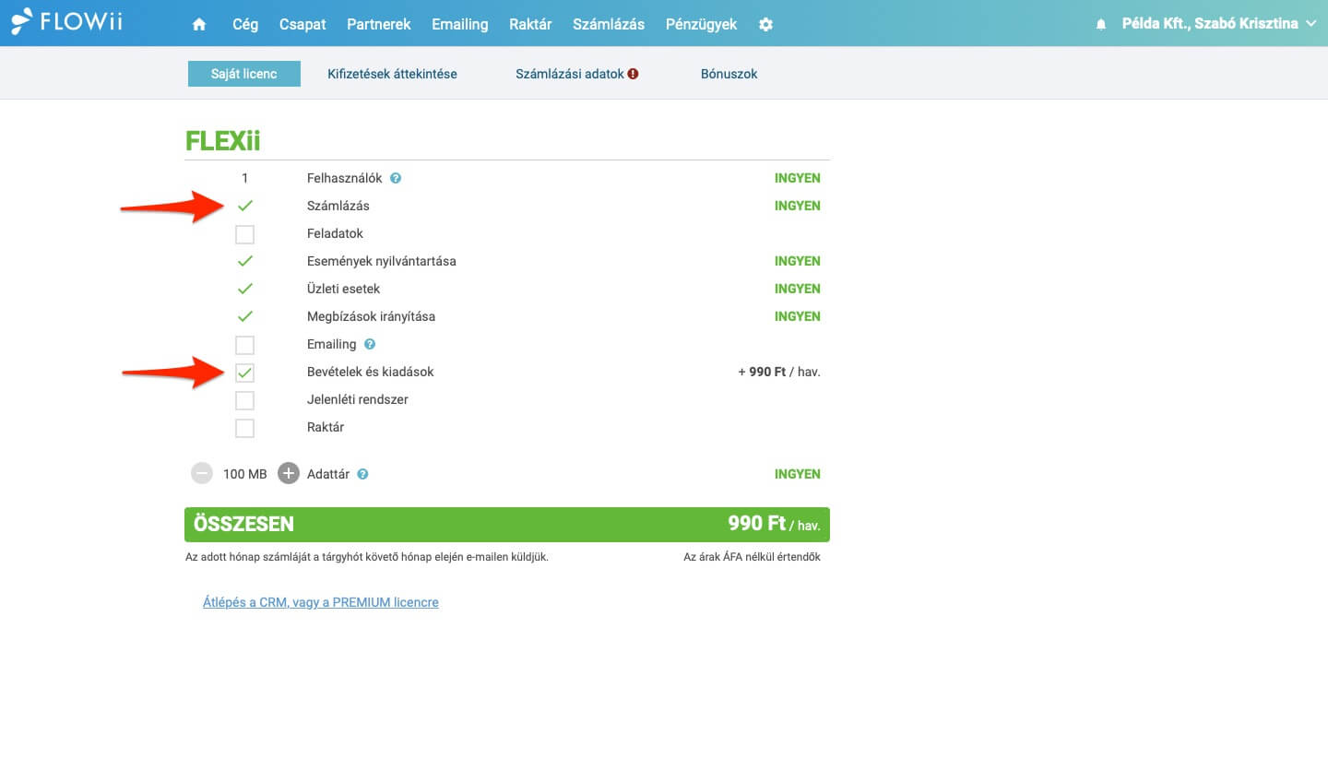Screen dimensions: 1328x770
Task: Open the settings gear icon
Action: (765, 25)
